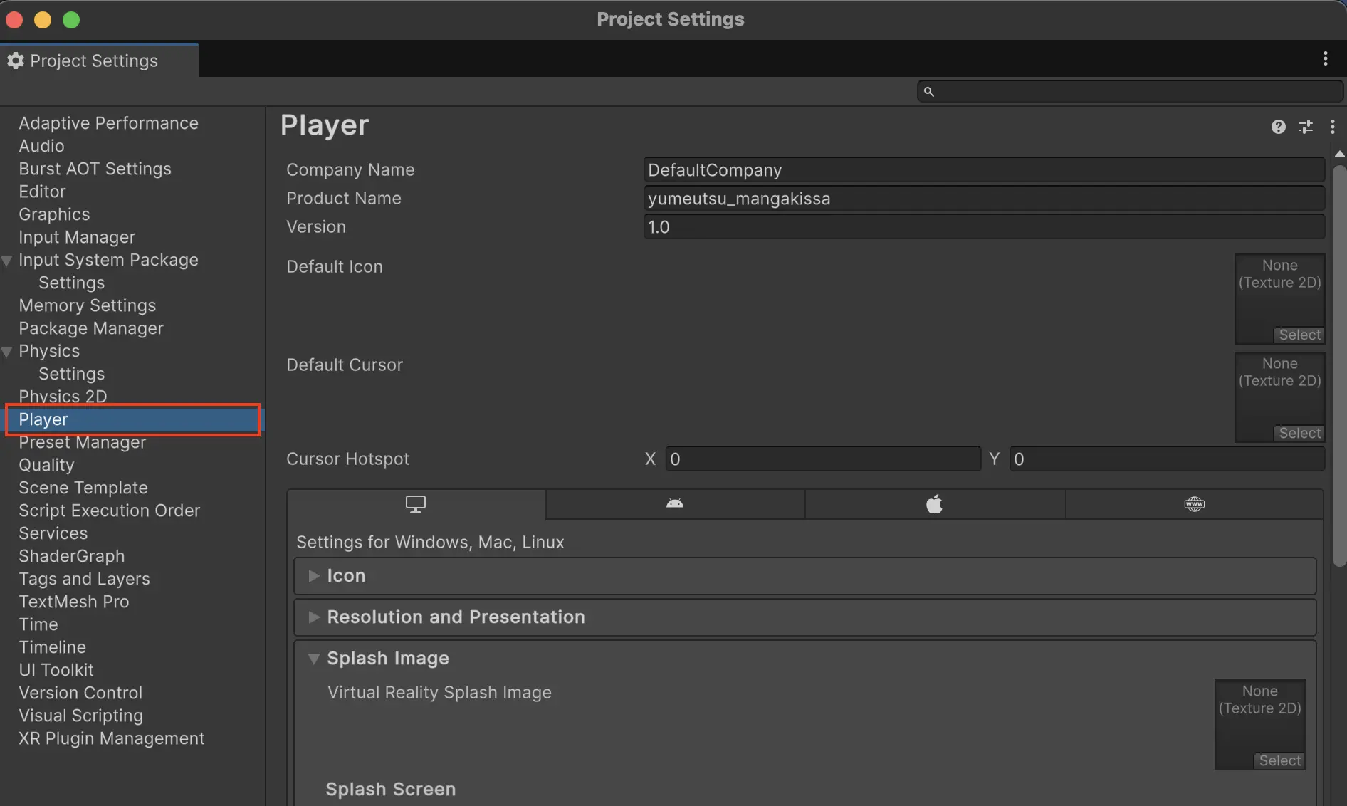Viewport: 1347px width, 806px height.
Task: Open UI Toolkit settings
Action: pyautogui.click(x=56, y=670)
